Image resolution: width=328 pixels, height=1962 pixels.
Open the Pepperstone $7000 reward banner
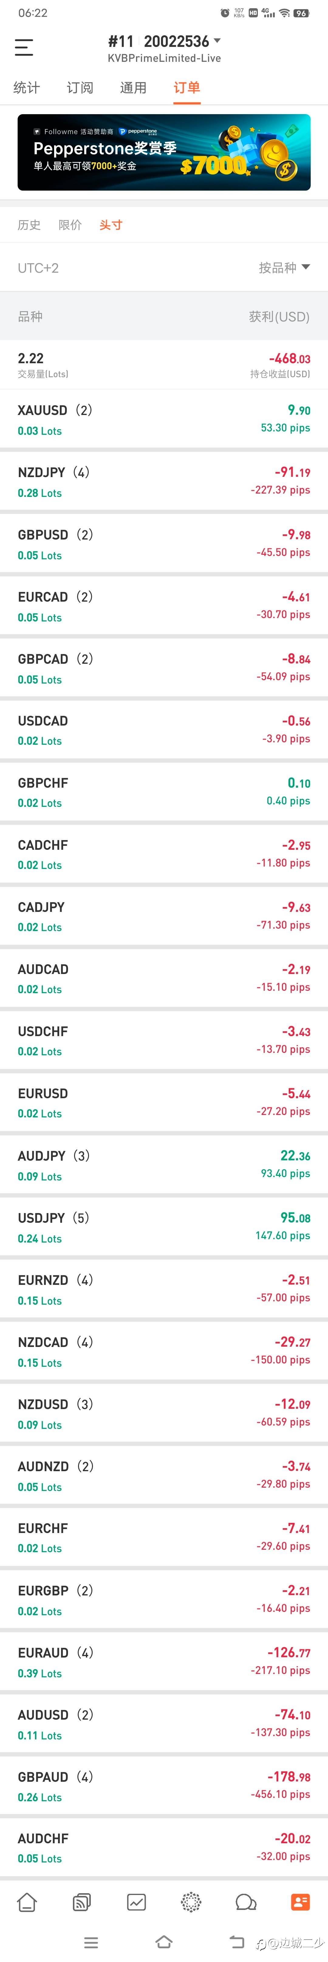[x=164, y=152]
